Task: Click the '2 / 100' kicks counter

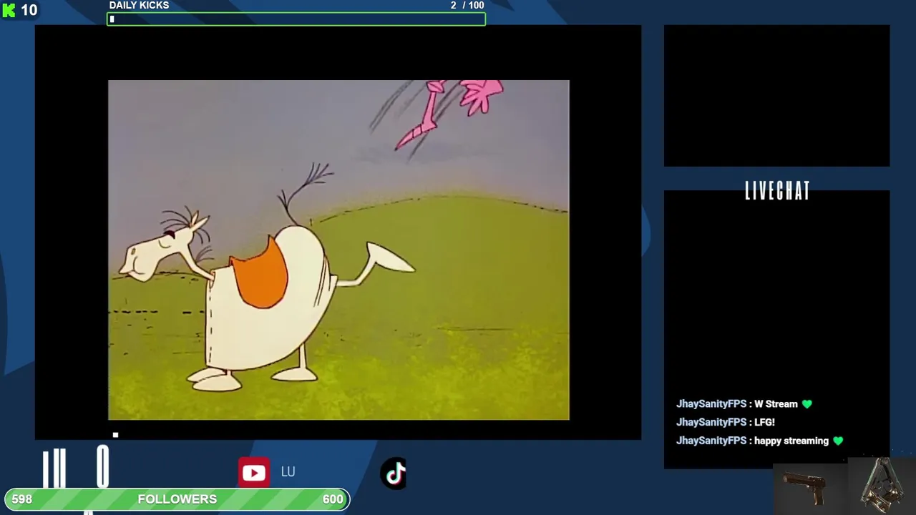Action: 467,6
